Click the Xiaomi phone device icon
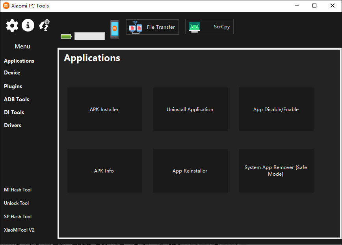 click(115, 30)
